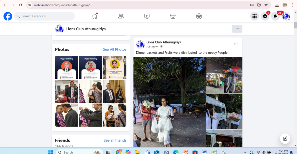Open the Groups icon in the top navigation
297x154 pixels.
(199, 16)
